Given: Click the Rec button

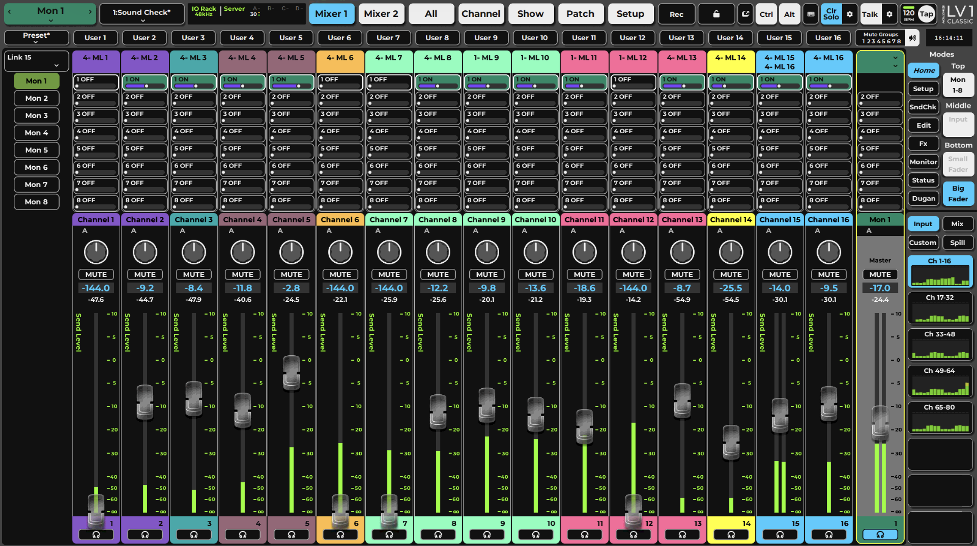Looking at the screenshot, I should (x=677, y=14).
